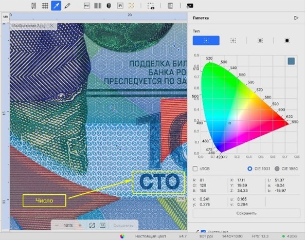This screenshot has height=240, width=305.
Task: Open the half-circle contrast tool
Action: 109,6
